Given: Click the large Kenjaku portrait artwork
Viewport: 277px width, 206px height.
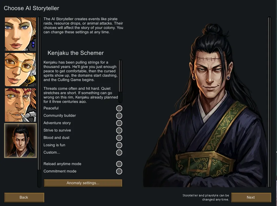Looking at the screenshot, I should (x=205, y=105).
